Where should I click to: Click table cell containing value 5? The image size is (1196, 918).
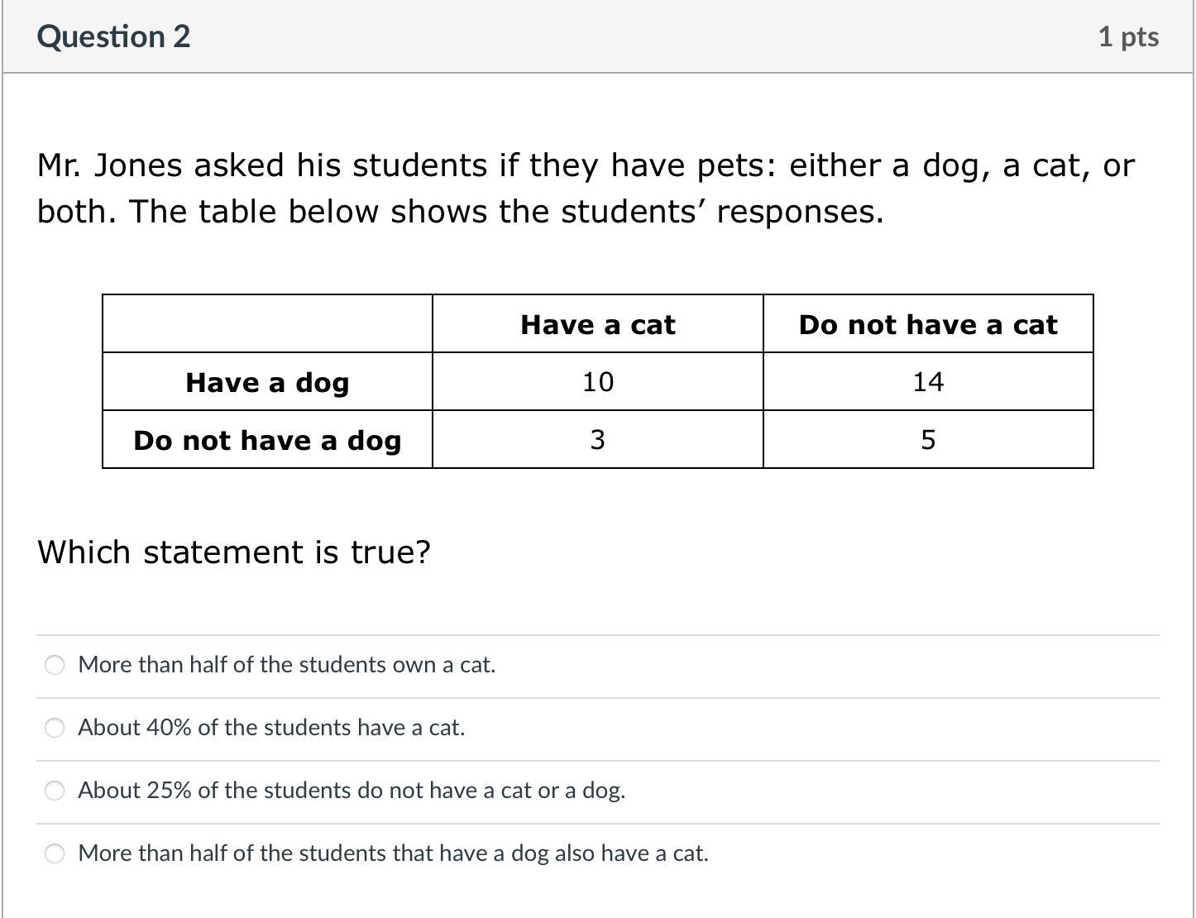point(928,440)
